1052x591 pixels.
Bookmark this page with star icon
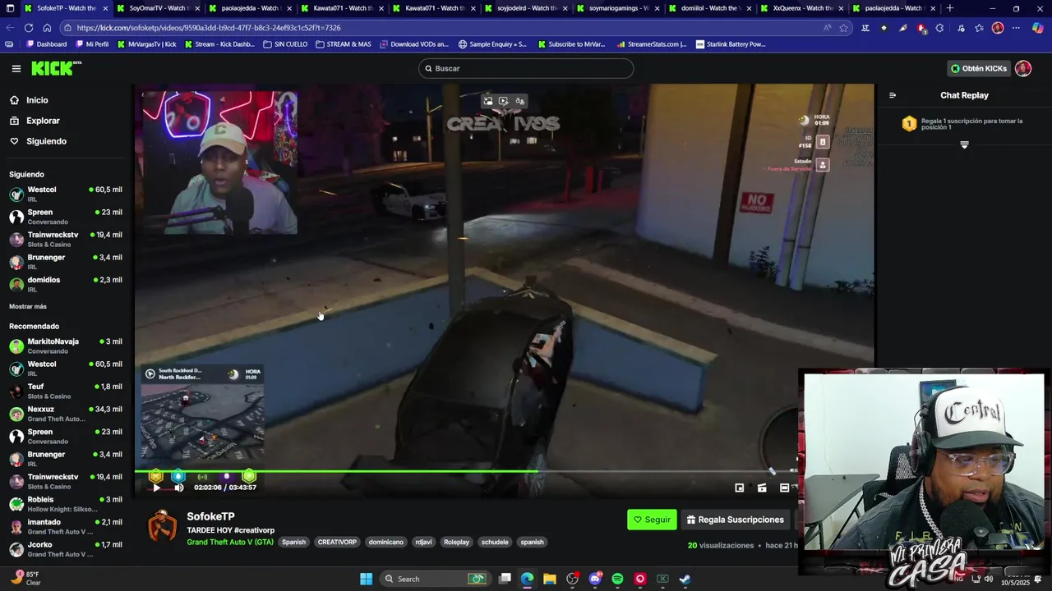(843, 27)
